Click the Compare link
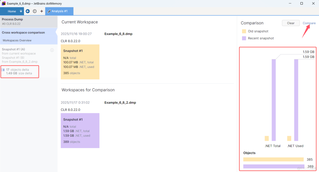319x172 pixels. [309, 23]
